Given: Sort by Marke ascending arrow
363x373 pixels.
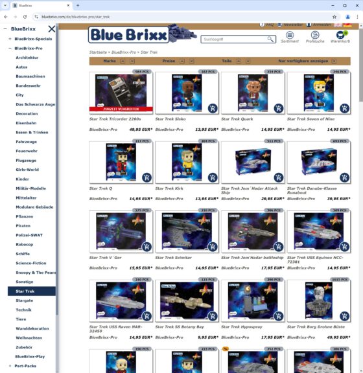Looking at the screenshot, I should tap(123, 61).
